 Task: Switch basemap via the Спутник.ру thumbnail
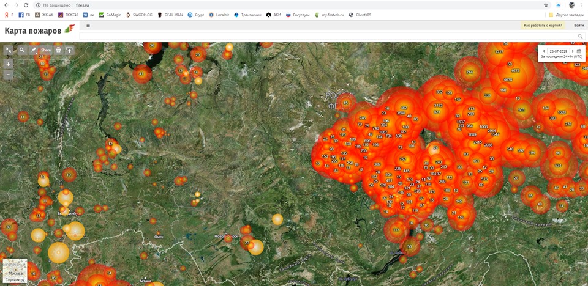(x=15, y=271)
